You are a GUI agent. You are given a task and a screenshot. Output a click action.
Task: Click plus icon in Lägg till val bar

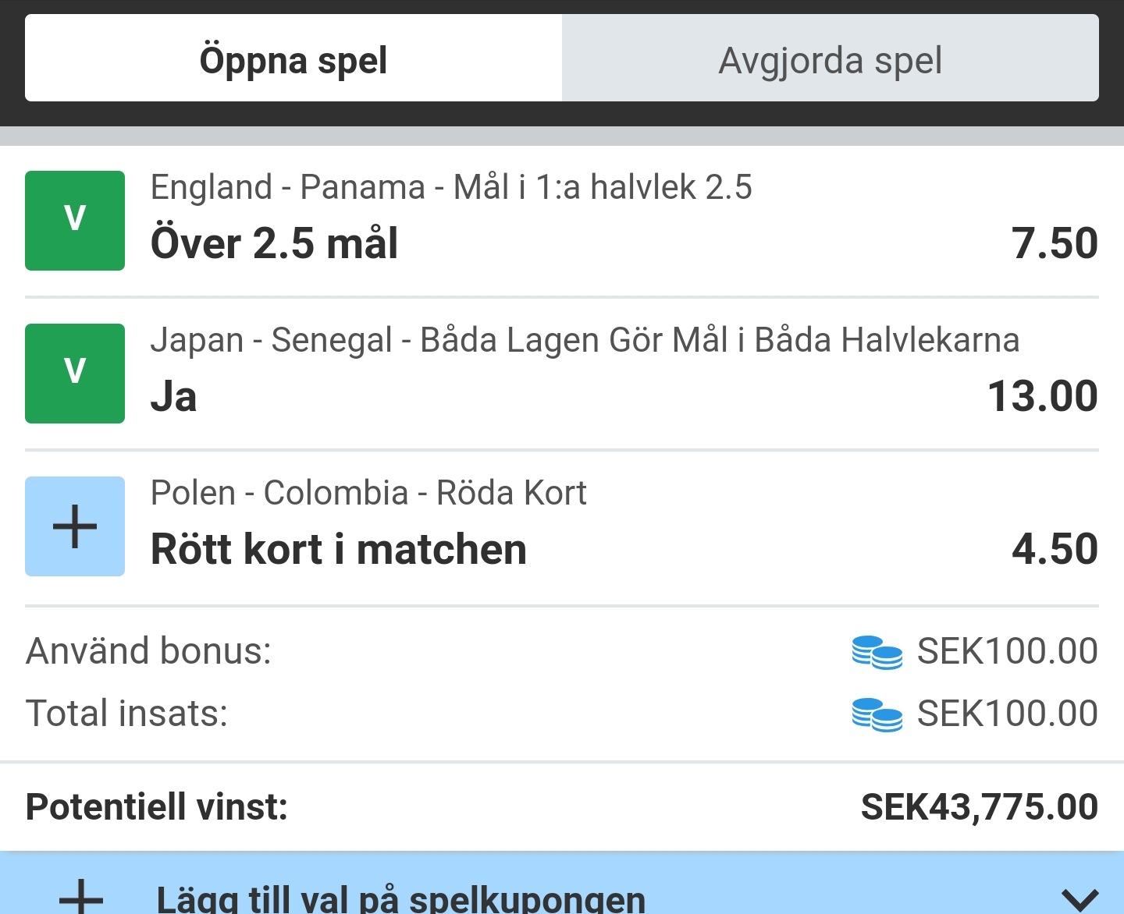pyautogui.click(x=81, y=897)
